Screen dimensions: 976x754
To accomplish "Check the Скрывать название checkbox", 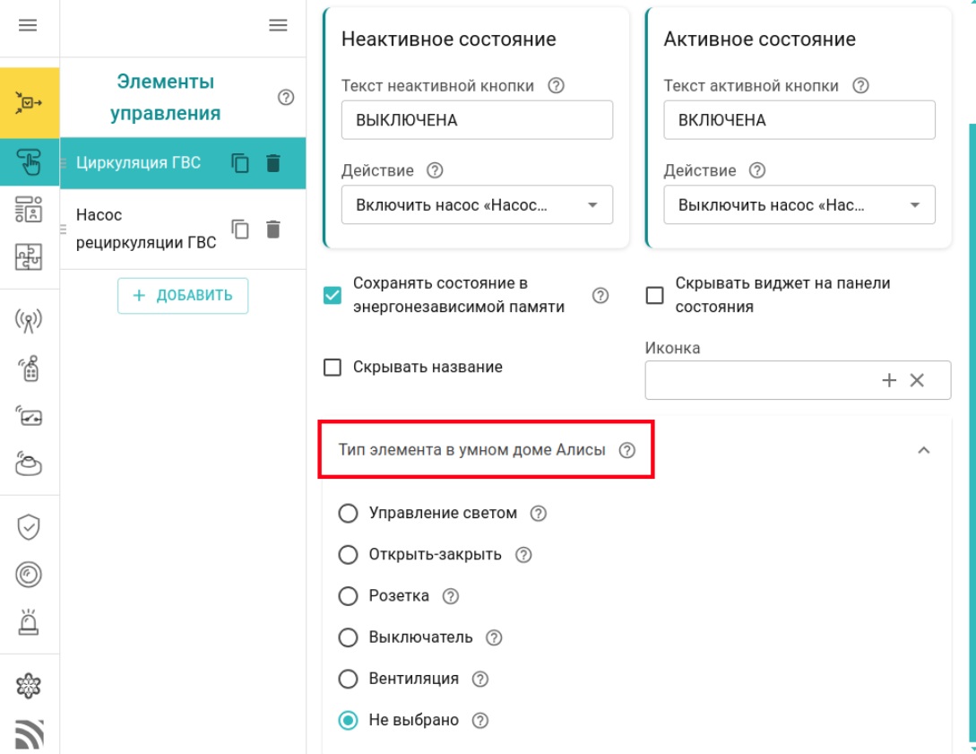I will click(x=333, y=368).
